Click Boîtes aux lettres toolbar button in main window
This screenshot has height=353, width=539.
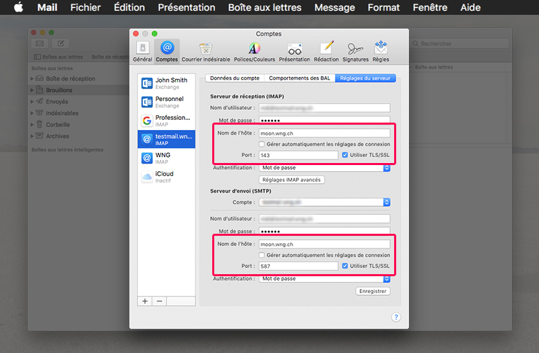tap(59, 57)
